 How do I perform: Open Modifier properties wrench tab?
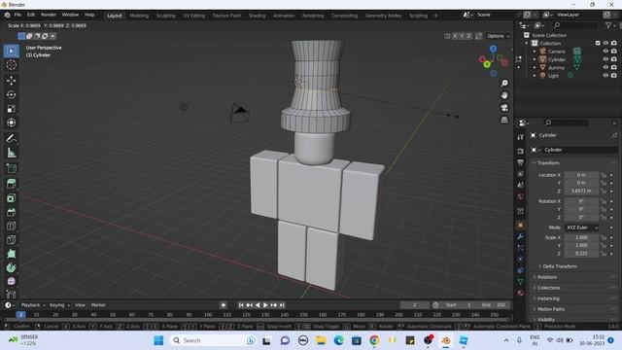pyautogui.click(x=521, y=236)
